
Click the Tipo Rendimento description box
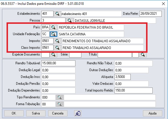110,97
